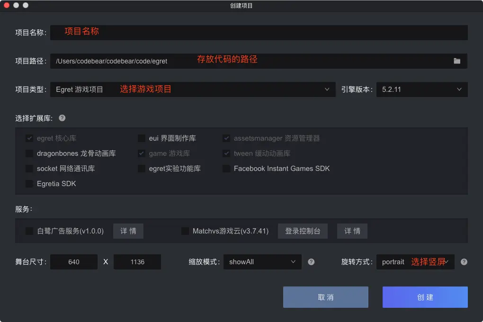Open the 项目类型 Egret 游戏项目 dropdown
Image resolution: width=483 pixels, height=322 pixels.
(x=193, y=89)
